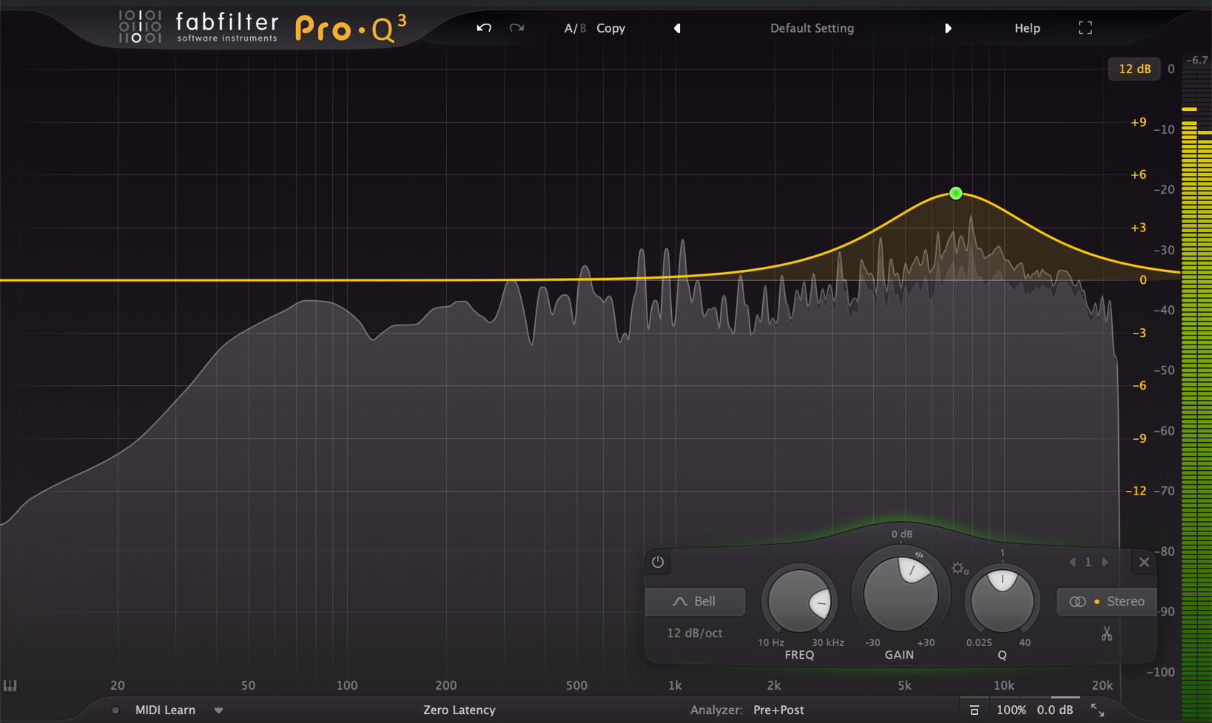
Task: Toggle Gain-Q interaction gear icon
Action: [960, 568]
